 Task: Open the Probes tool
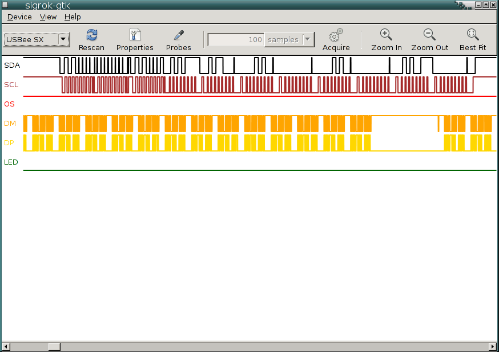coord(178,35)
